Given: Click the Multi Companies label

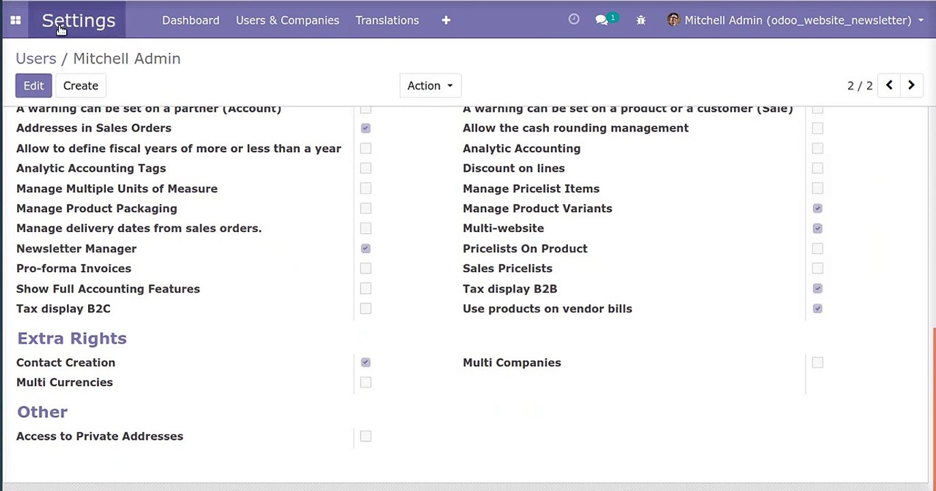Looking at the screenshot, I should (x=512, y=363).
